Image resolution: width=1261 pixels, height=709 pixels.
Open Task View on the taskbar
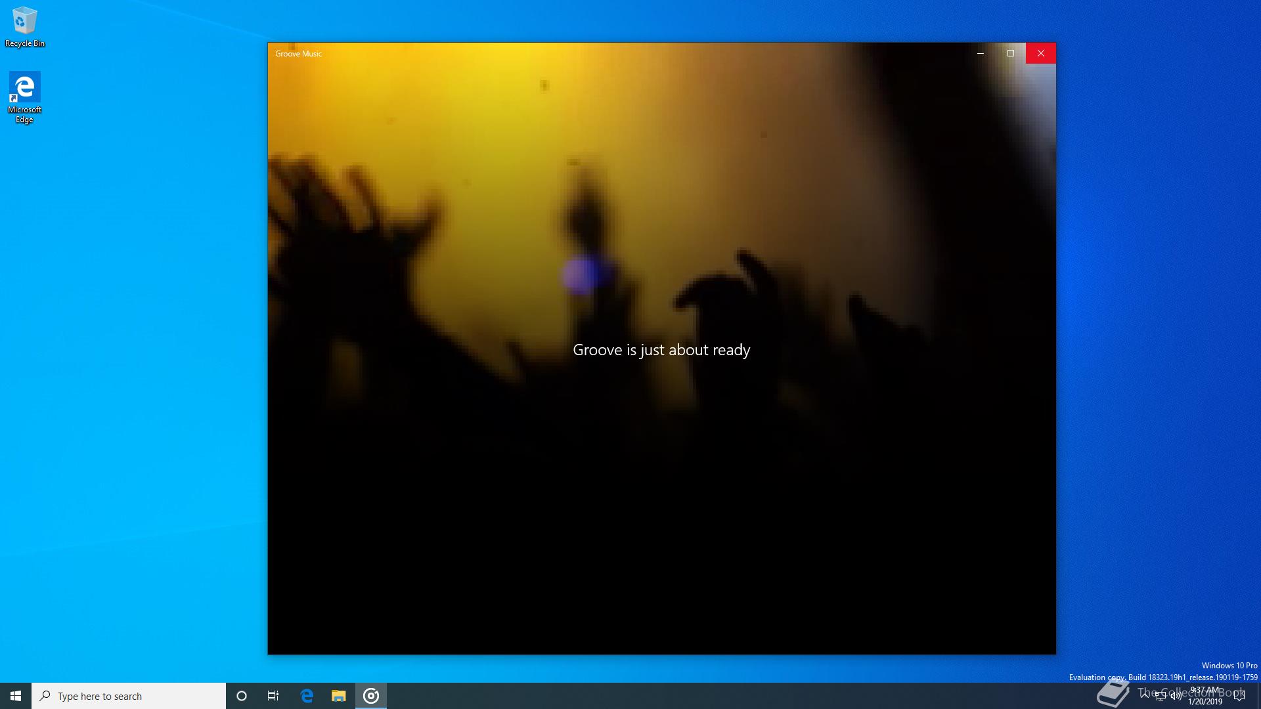point(273,696)
